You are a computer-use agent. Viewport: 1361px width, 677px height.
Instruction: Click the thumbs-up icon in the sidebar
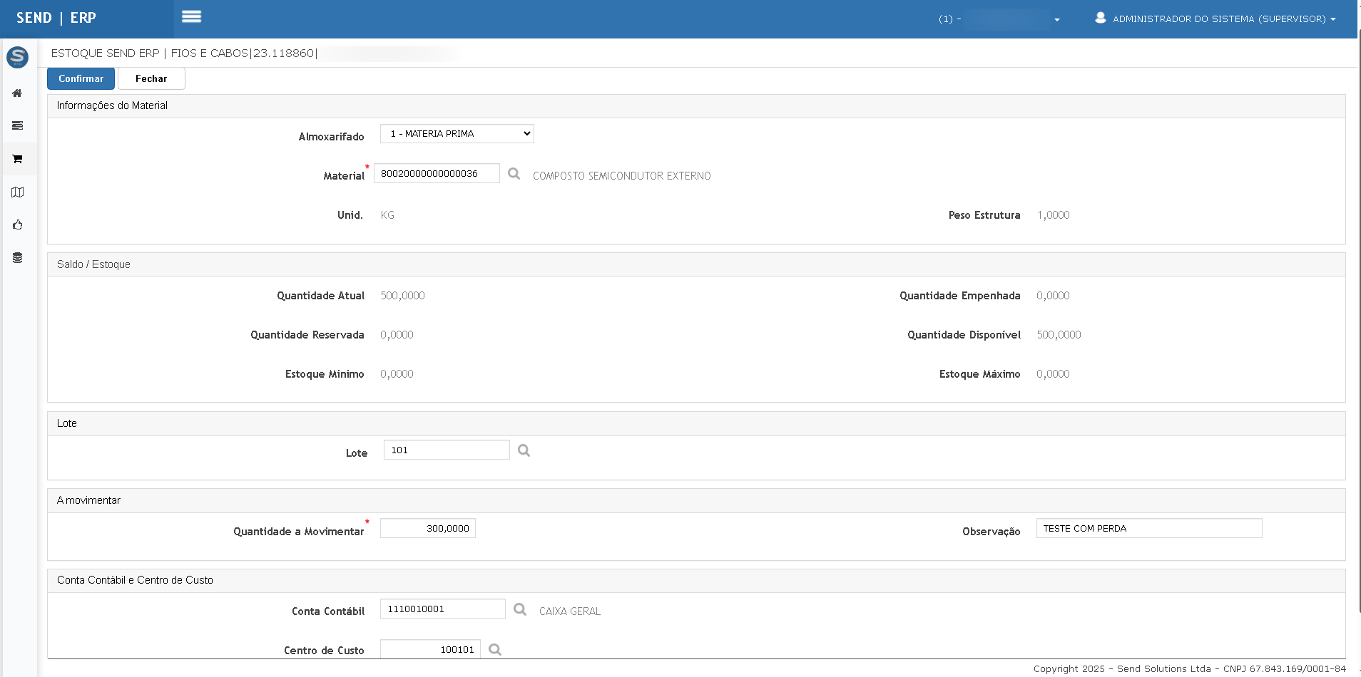(17, 225)
